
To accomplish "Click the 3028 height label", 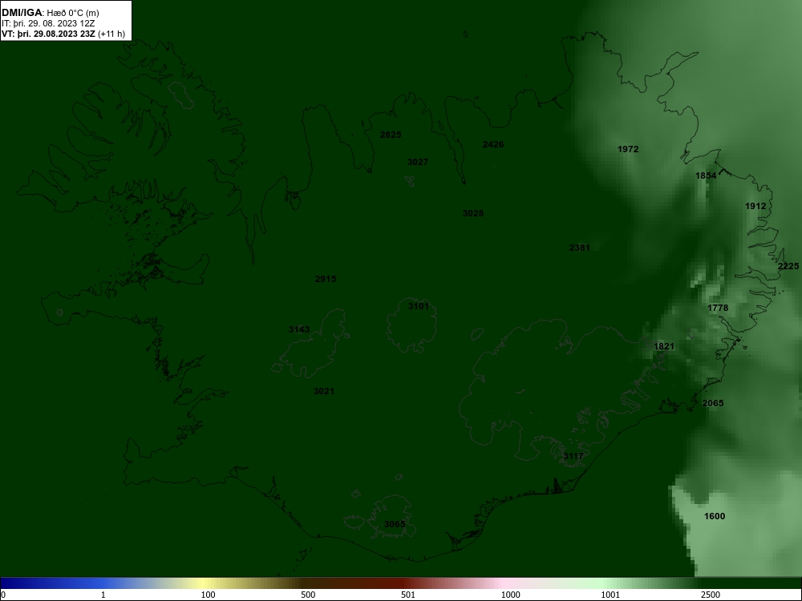I will click(473, 213).
